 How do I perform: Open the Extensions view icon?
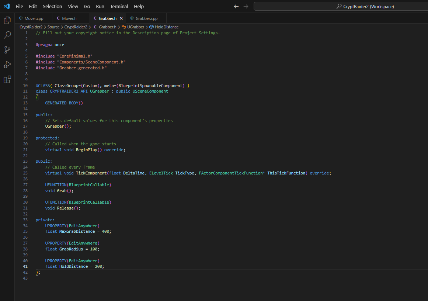[x=7, y=79]
